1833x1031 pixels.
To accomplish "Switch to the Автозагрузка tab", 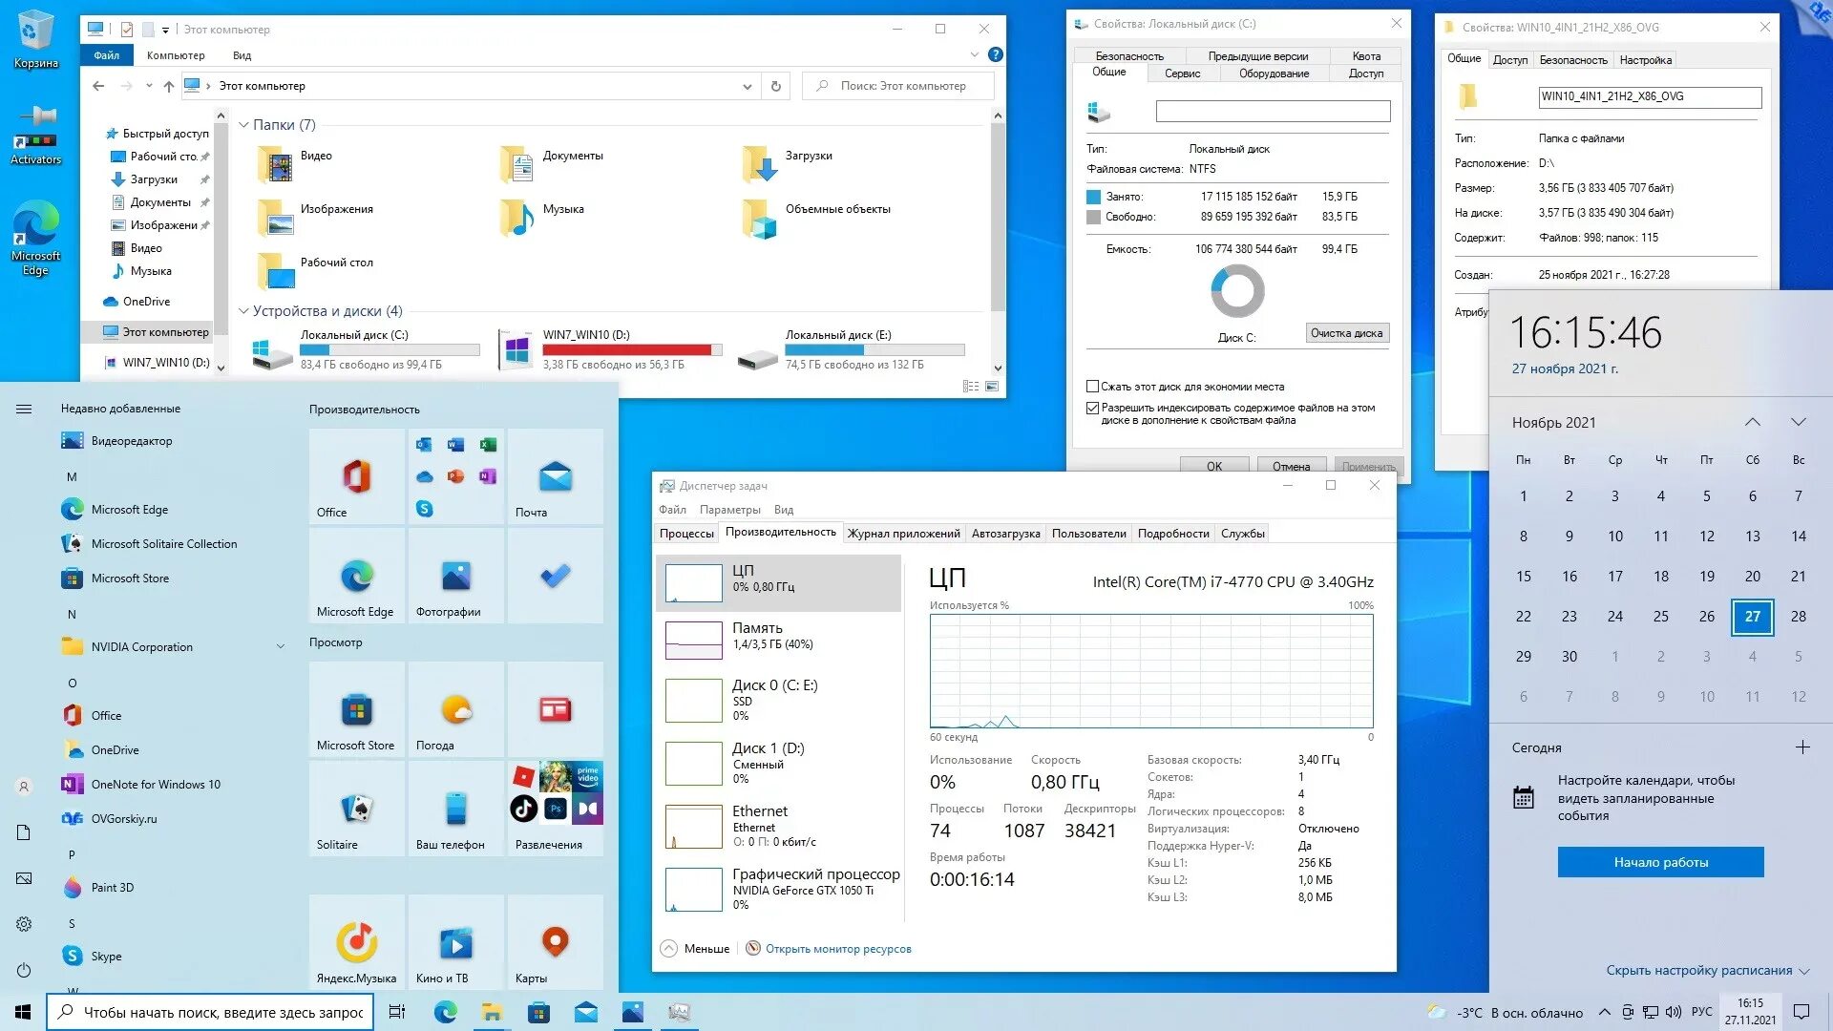I will click(1007, 533).
